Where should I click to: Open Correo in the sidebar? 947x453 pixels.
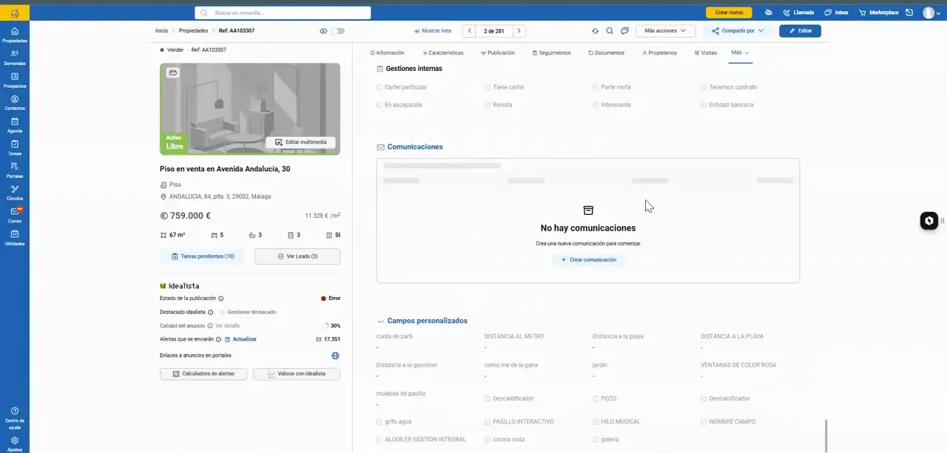pos(15,215)
